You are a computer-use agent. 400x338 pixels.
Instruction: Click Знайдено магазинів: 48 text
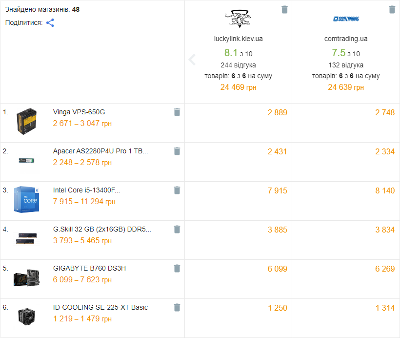(x=42, y=9)
